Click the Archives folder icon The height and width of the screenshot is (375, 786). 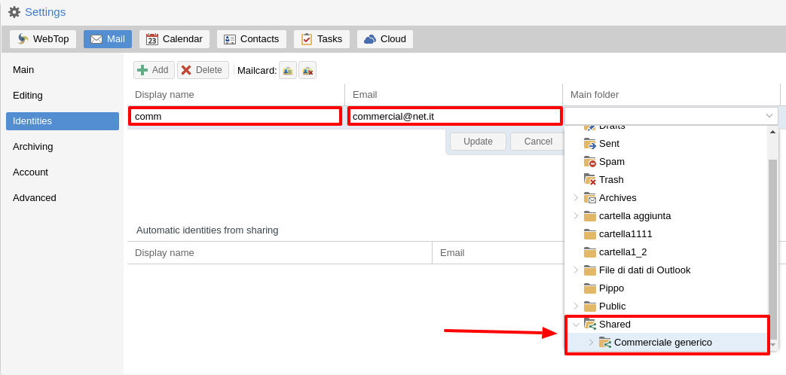590,198
